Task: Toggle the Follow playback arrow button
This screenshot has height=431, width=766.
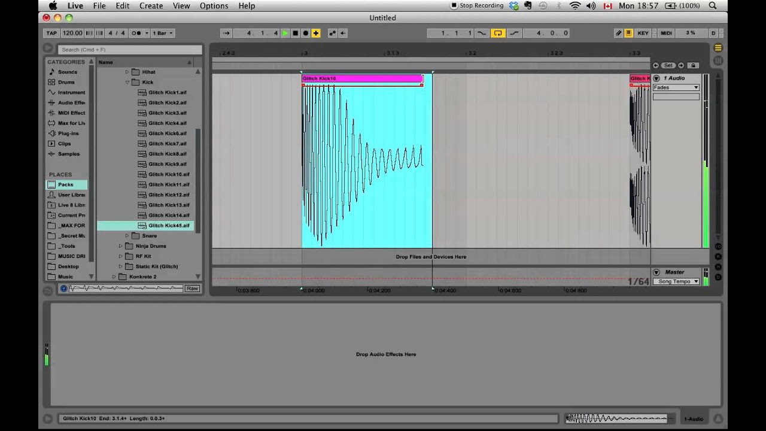Action: (x=226, y=34)
